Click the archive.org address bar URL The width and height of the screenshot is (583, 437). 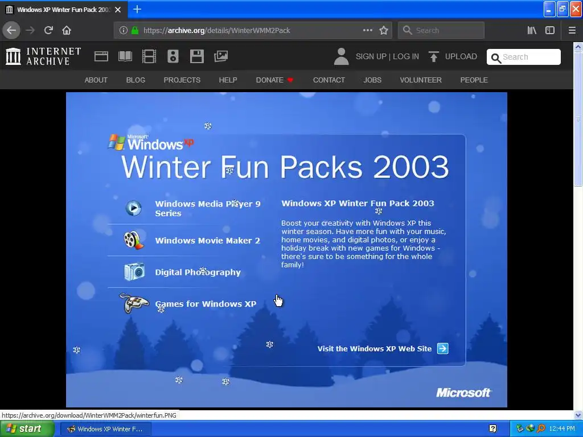point(217,31)
